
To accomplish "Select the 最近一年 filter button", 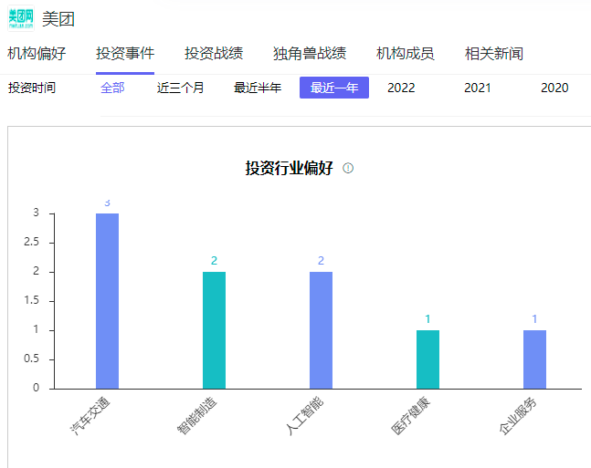I will [334, 88].
